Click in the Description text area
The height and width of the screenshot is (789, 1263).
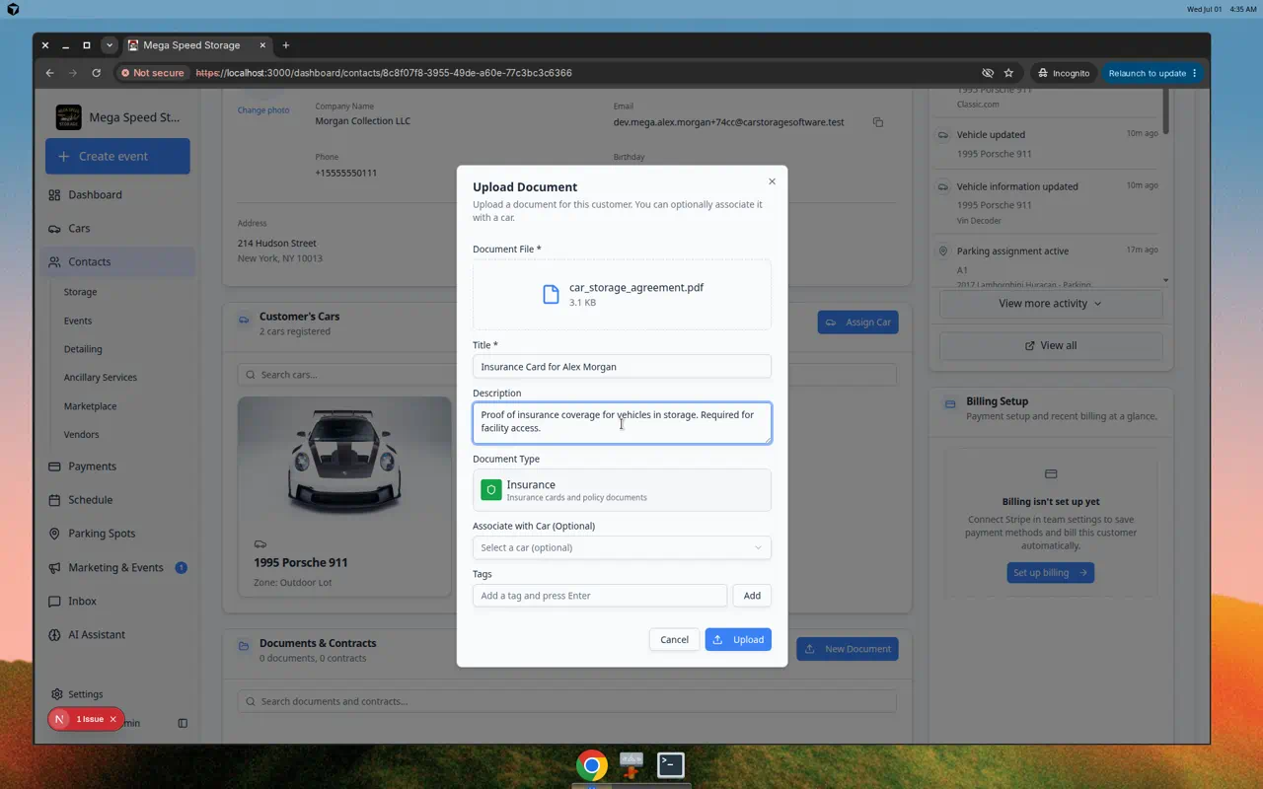tap(622, 422)
